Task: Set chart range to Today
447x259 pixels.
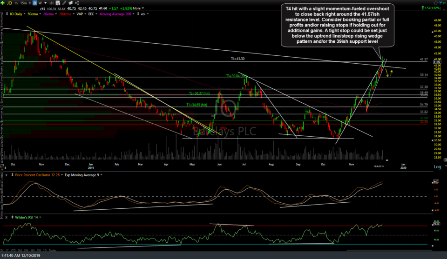Action: 53,251
